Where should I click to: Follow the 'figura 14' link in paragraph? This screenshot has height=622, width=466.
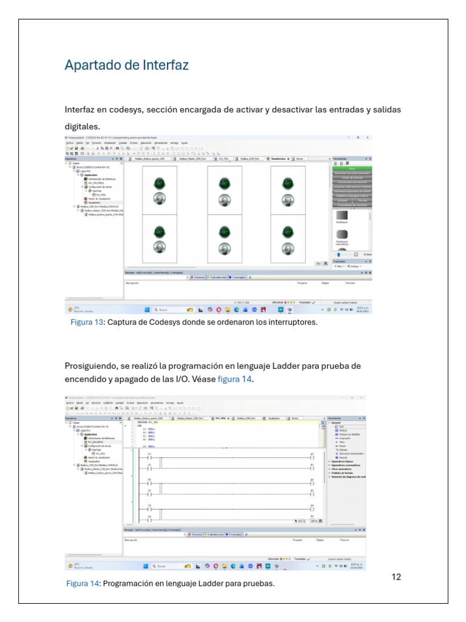click(235, 379)
